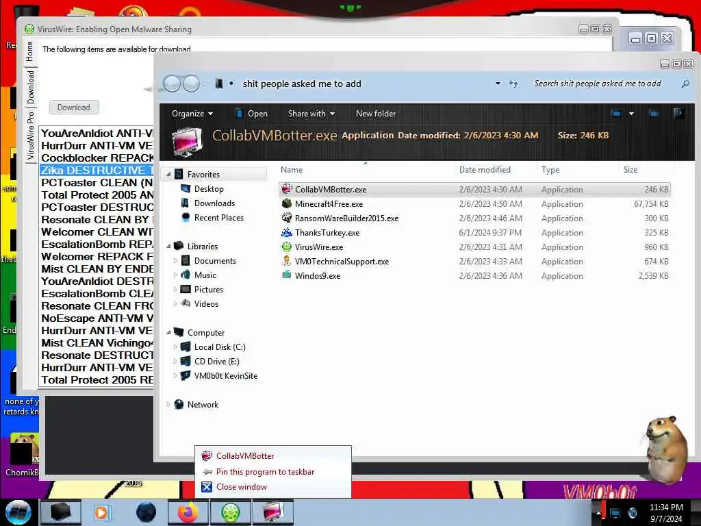Image resolution: width=701 pixels, height=526 pixels.
Task: Switch to VirusWire Download tab
Action: coord(30,87)
